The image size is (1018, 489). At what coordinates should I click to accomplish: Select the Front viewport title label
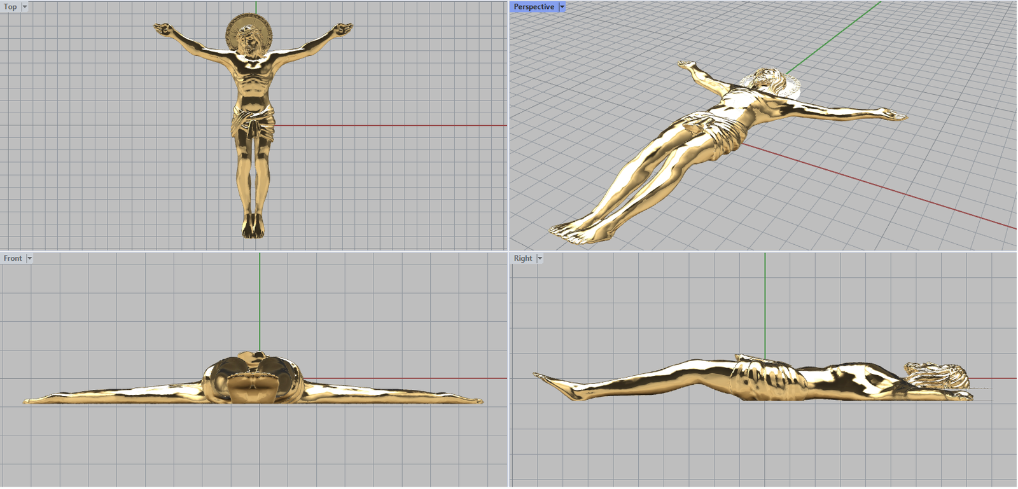point(12,258)
